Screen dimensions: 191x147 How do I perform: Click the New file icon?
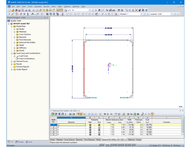pyautogui.click(x=10, y=10)
